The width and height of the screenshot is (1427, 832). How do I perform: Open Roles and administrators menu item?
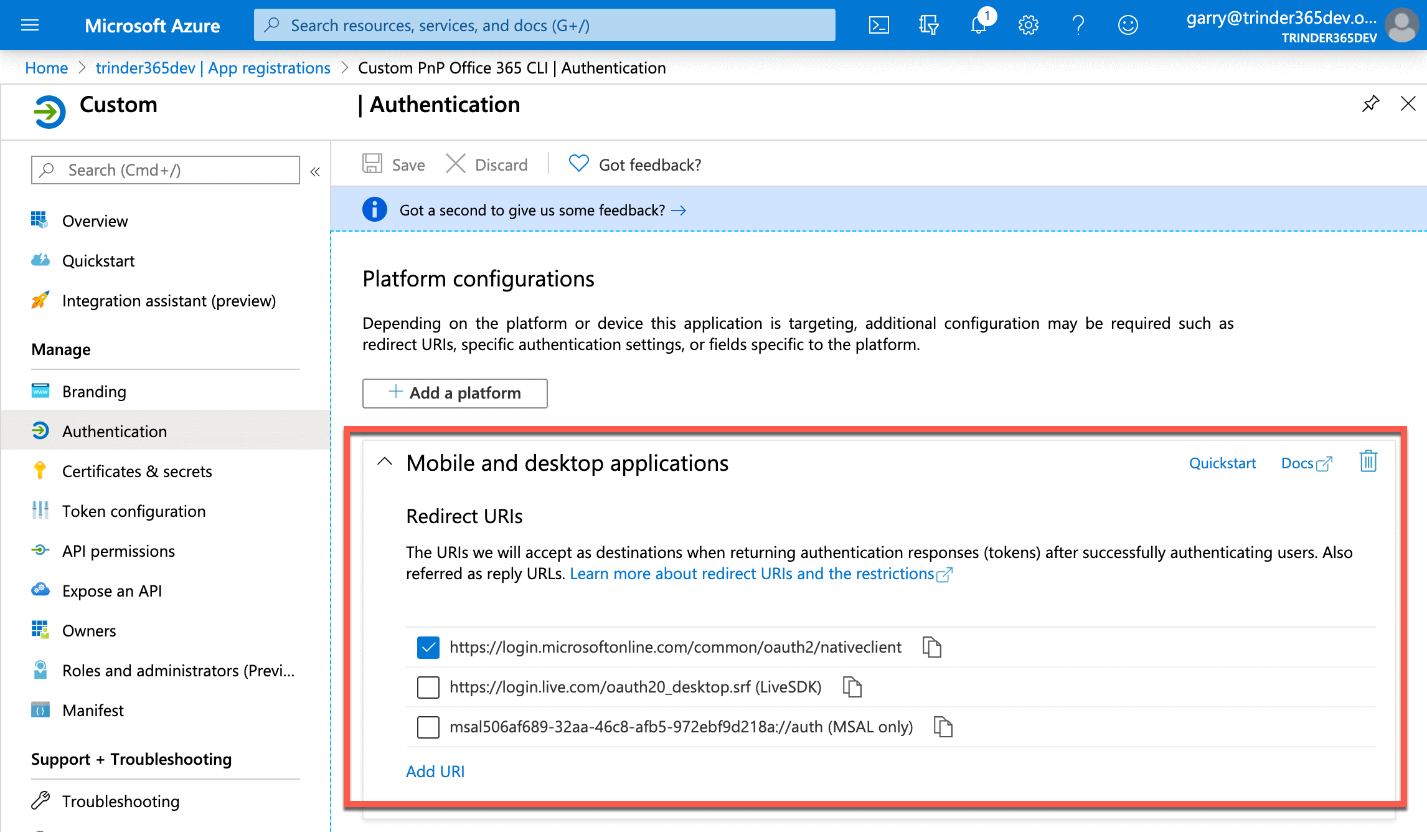pyautogui.click(x=165, y=670)
